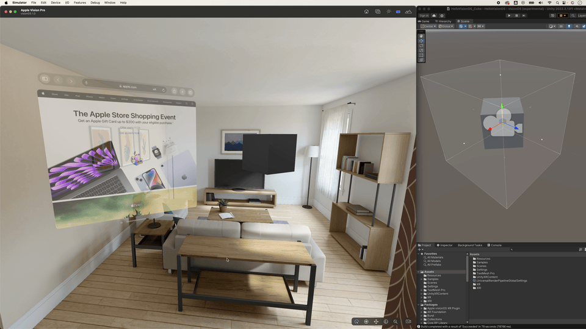Reload page in visionOS Safari
Viewport: 586px width, 329px height.
pyautogui.click(x=164, y=90)
